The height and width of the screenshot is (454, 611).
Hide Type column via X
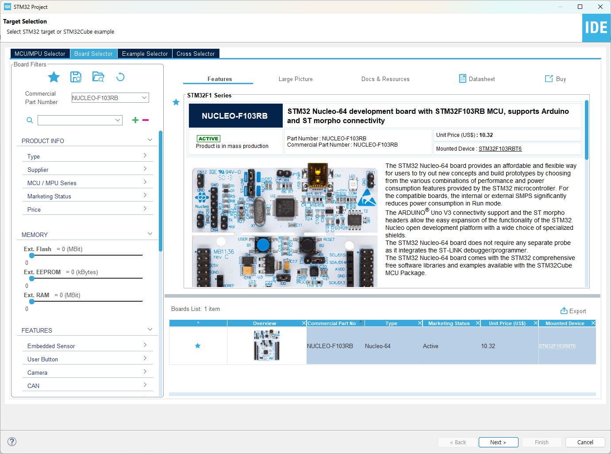420,323
